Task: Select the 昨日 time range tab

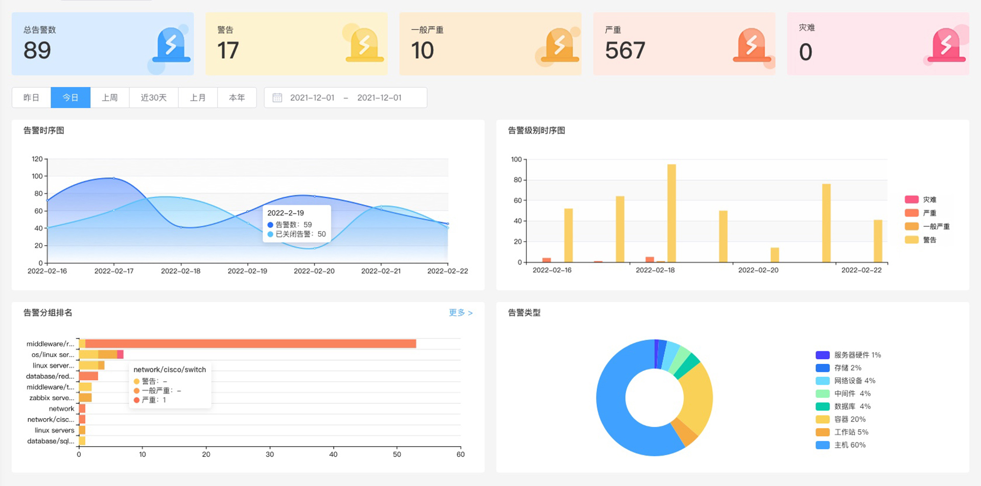Action: 31,98
